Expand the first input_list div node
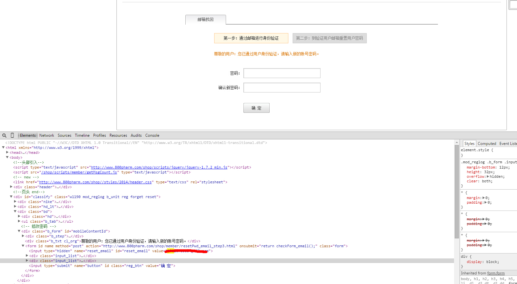517x284 pixels. 27,256
